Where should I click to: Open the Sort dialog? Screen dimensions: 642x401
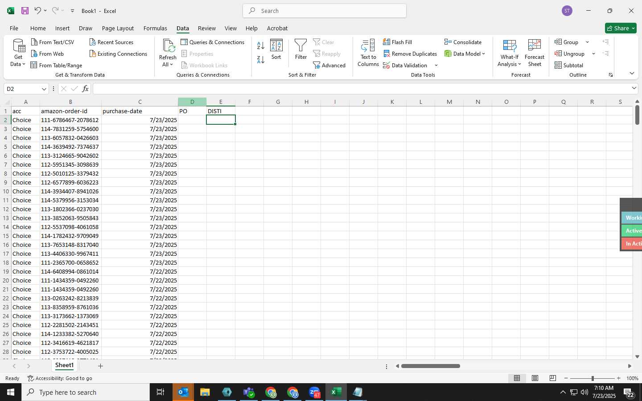coord(276,49)
